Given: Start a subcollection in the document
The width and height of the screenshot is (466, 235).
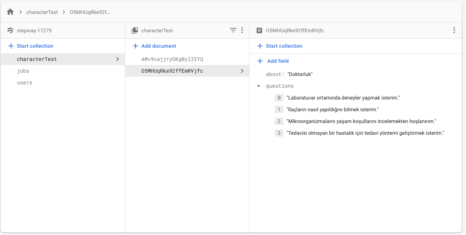Looking at the screenshot, I should coord(280,46).
